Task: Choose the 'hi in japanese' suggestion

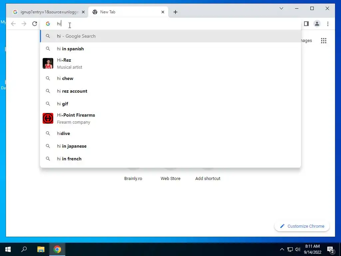Action: point(170,146)
